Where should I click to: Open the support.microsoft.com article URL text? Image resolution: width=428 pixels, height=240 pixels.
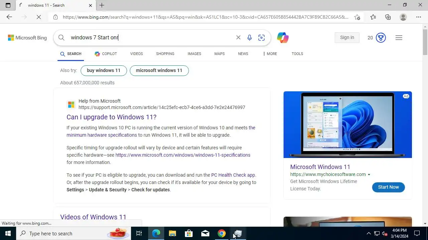162,107
